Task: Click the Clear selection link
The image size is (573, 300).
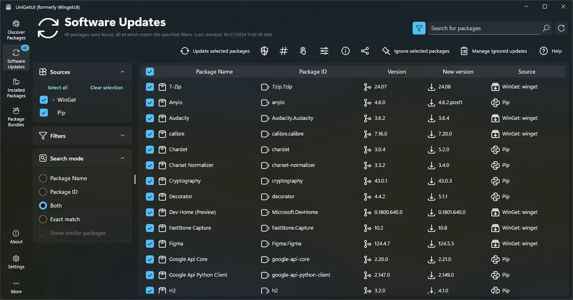Action: (106, 88)
